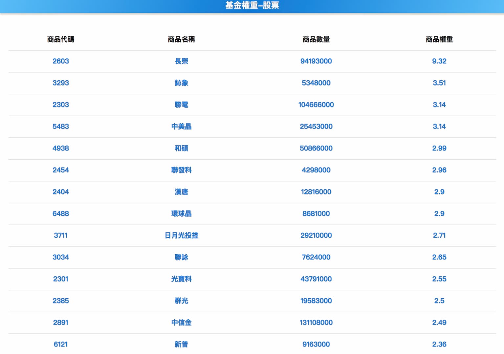Open the 聯發科 stock name
Screen dimensions: 504x354
point(181,170)
